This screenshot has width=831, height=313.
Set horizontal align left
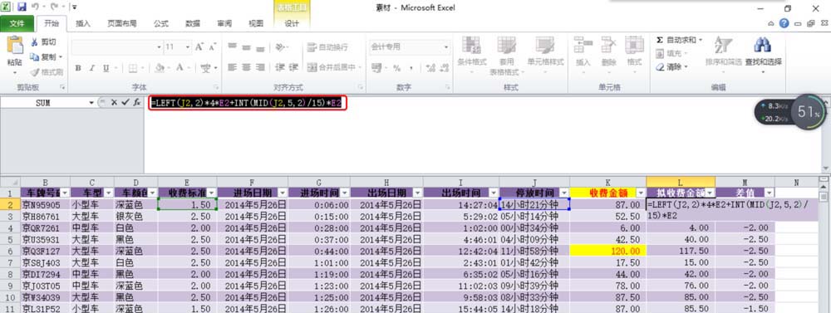click(232, 68)
